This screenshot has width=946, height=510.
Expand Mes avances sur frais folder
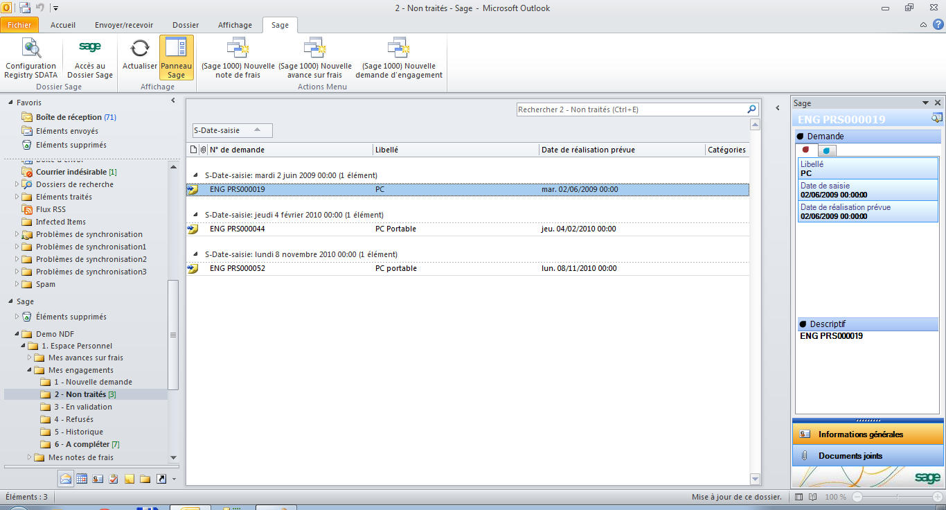(x=30, y=358)
